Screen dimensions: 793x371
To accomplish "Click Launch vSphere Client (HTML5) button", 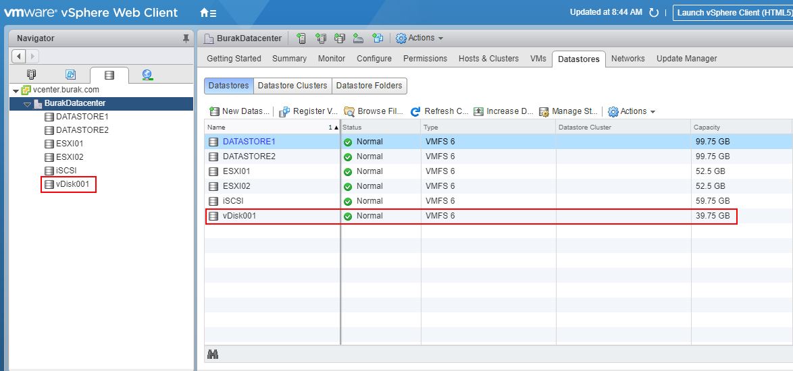I will tap(732, 13).
